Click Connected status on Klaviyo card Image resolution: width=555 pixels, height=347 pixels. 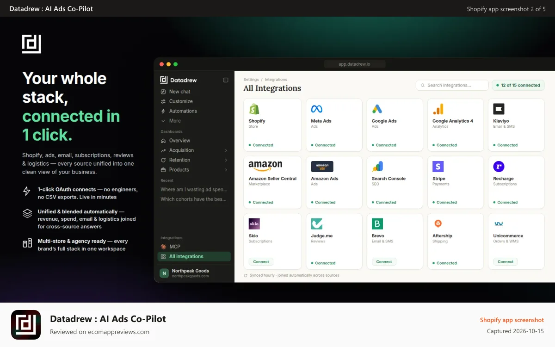(506, 145)
